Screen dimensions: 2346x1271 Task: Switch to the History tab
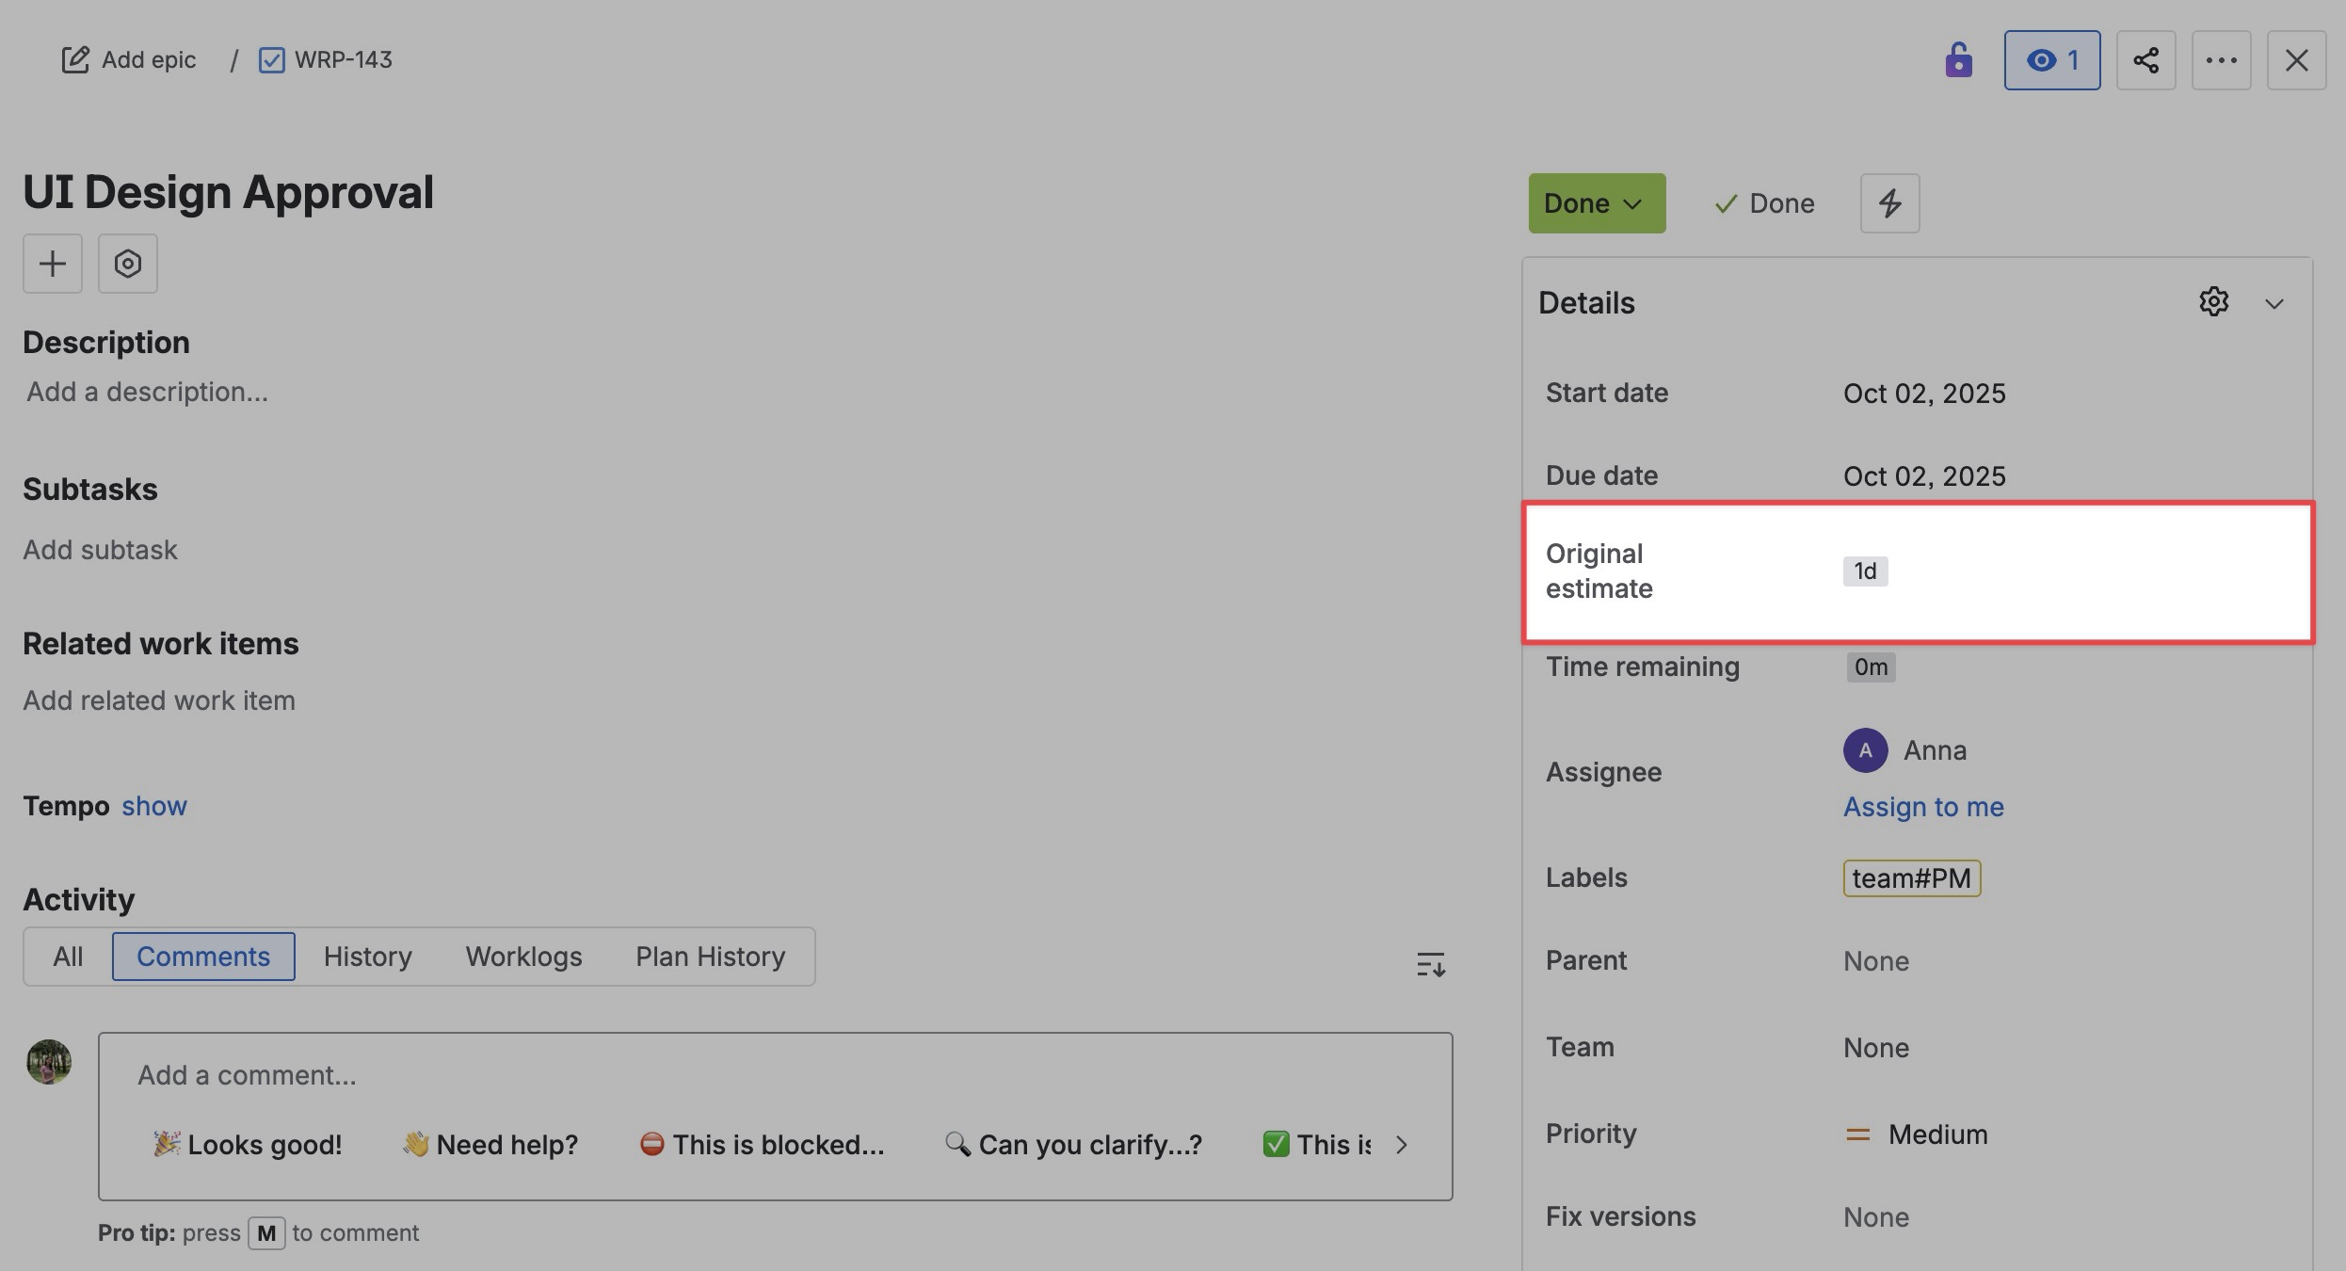click(367, 957)
